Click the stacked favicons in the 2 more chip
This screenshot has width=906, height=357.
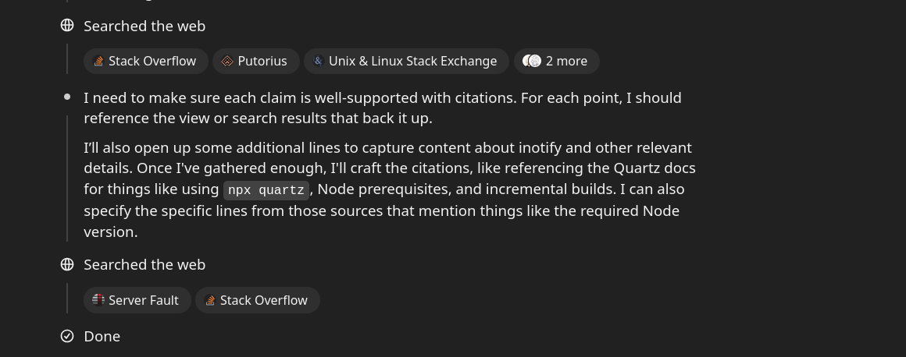[532, 61]
